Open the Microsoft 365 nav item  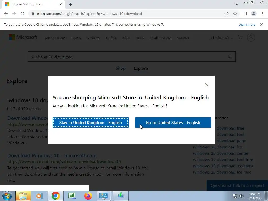[55, 38]
